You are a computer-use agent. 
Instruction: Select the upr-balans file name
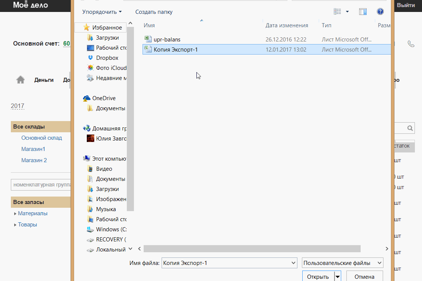coord(167,40)
